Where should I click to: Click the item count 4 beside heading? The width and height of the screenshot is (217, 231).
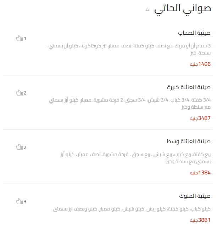point(148,10)
